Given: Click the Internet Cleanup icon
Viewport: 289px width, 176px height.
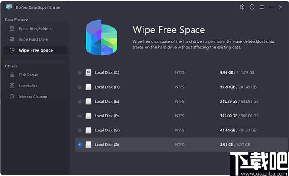Looking at the screenshot, I should (x=12, y=97).
